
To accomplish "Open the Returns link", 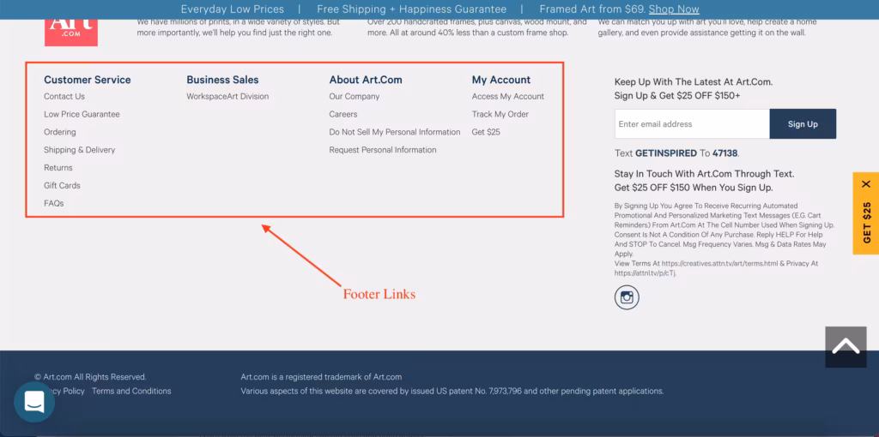I will pos(58,168).
